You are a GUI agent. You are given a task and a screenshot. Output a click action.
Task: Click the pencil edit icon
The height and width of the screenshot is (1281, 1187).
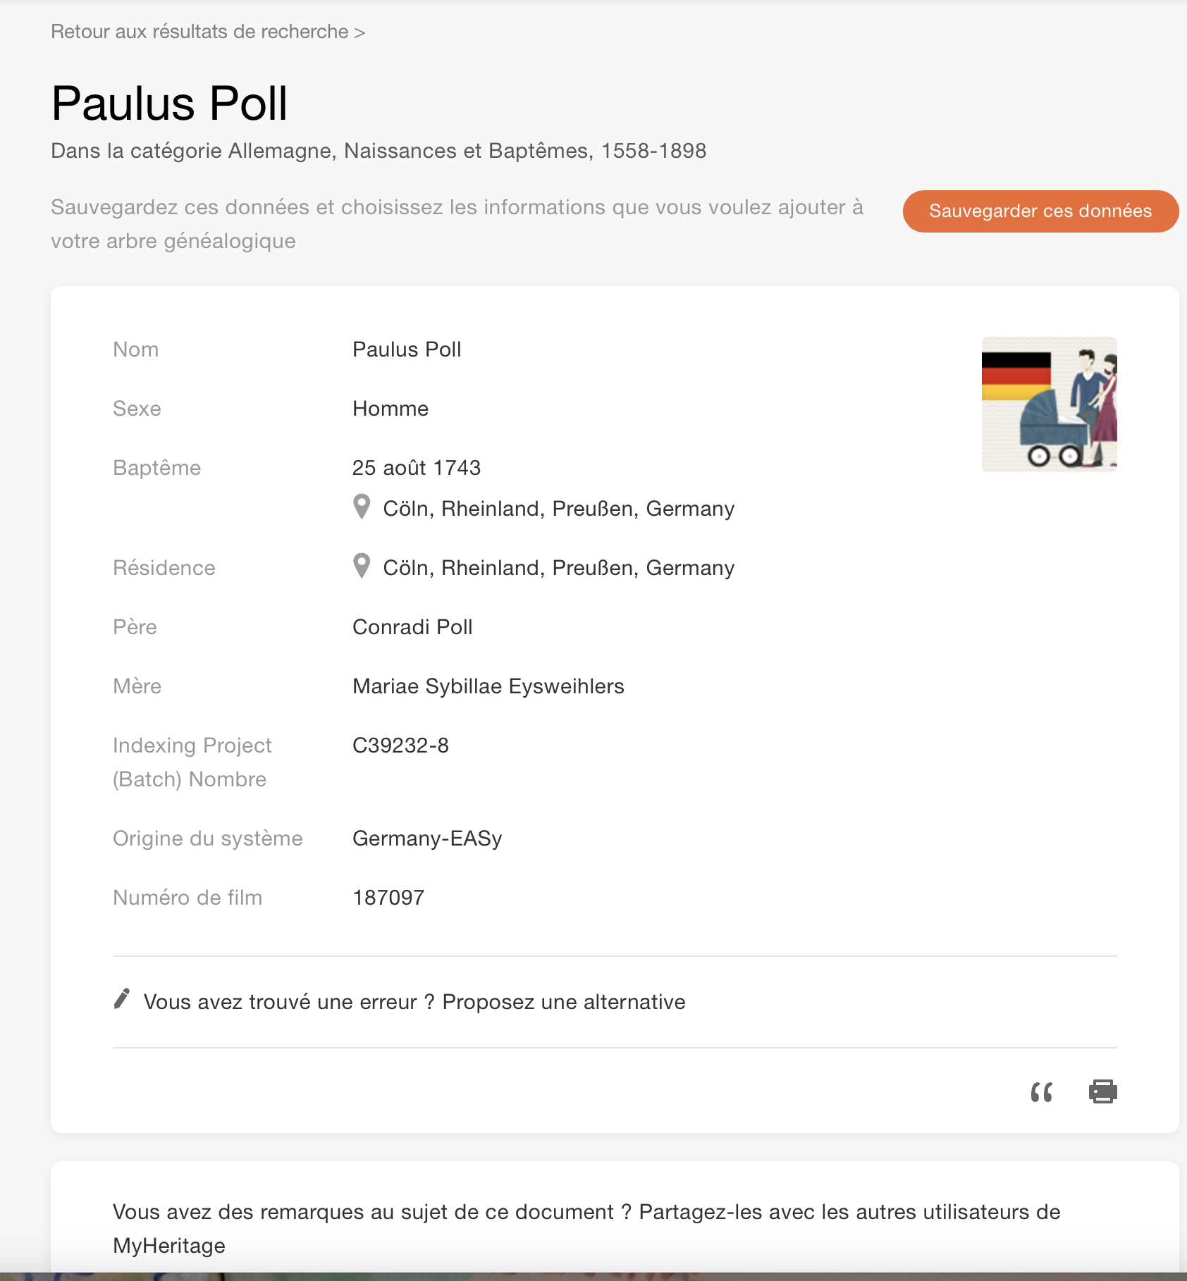coord(122,999)
